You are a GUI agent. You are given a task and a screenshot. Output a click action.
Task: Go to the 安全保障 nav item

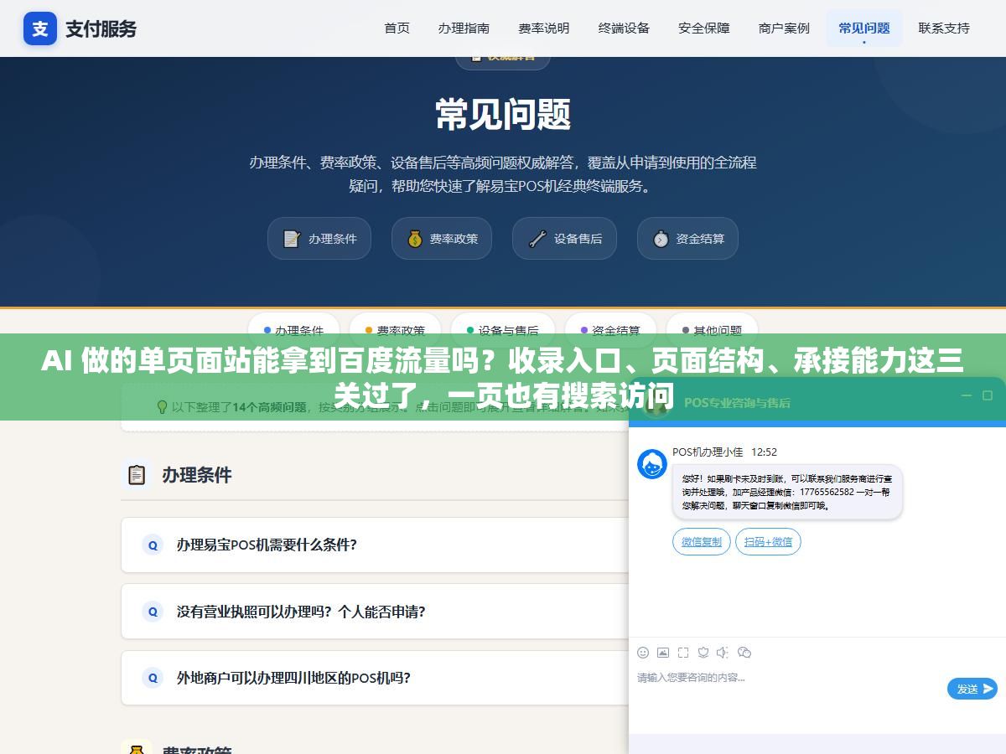[704, 28]
